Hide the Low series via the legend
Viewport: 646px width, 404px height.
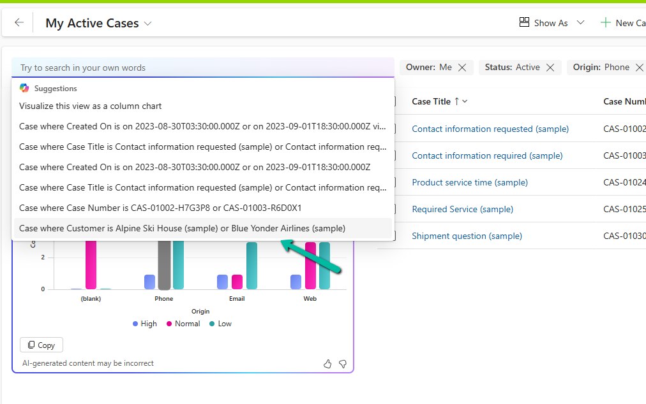pos(220,324)
